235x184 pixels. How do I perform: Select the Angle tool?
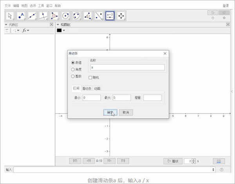pos(88,16)
